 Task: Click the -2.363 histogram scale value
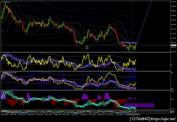[x=173, y=109]
